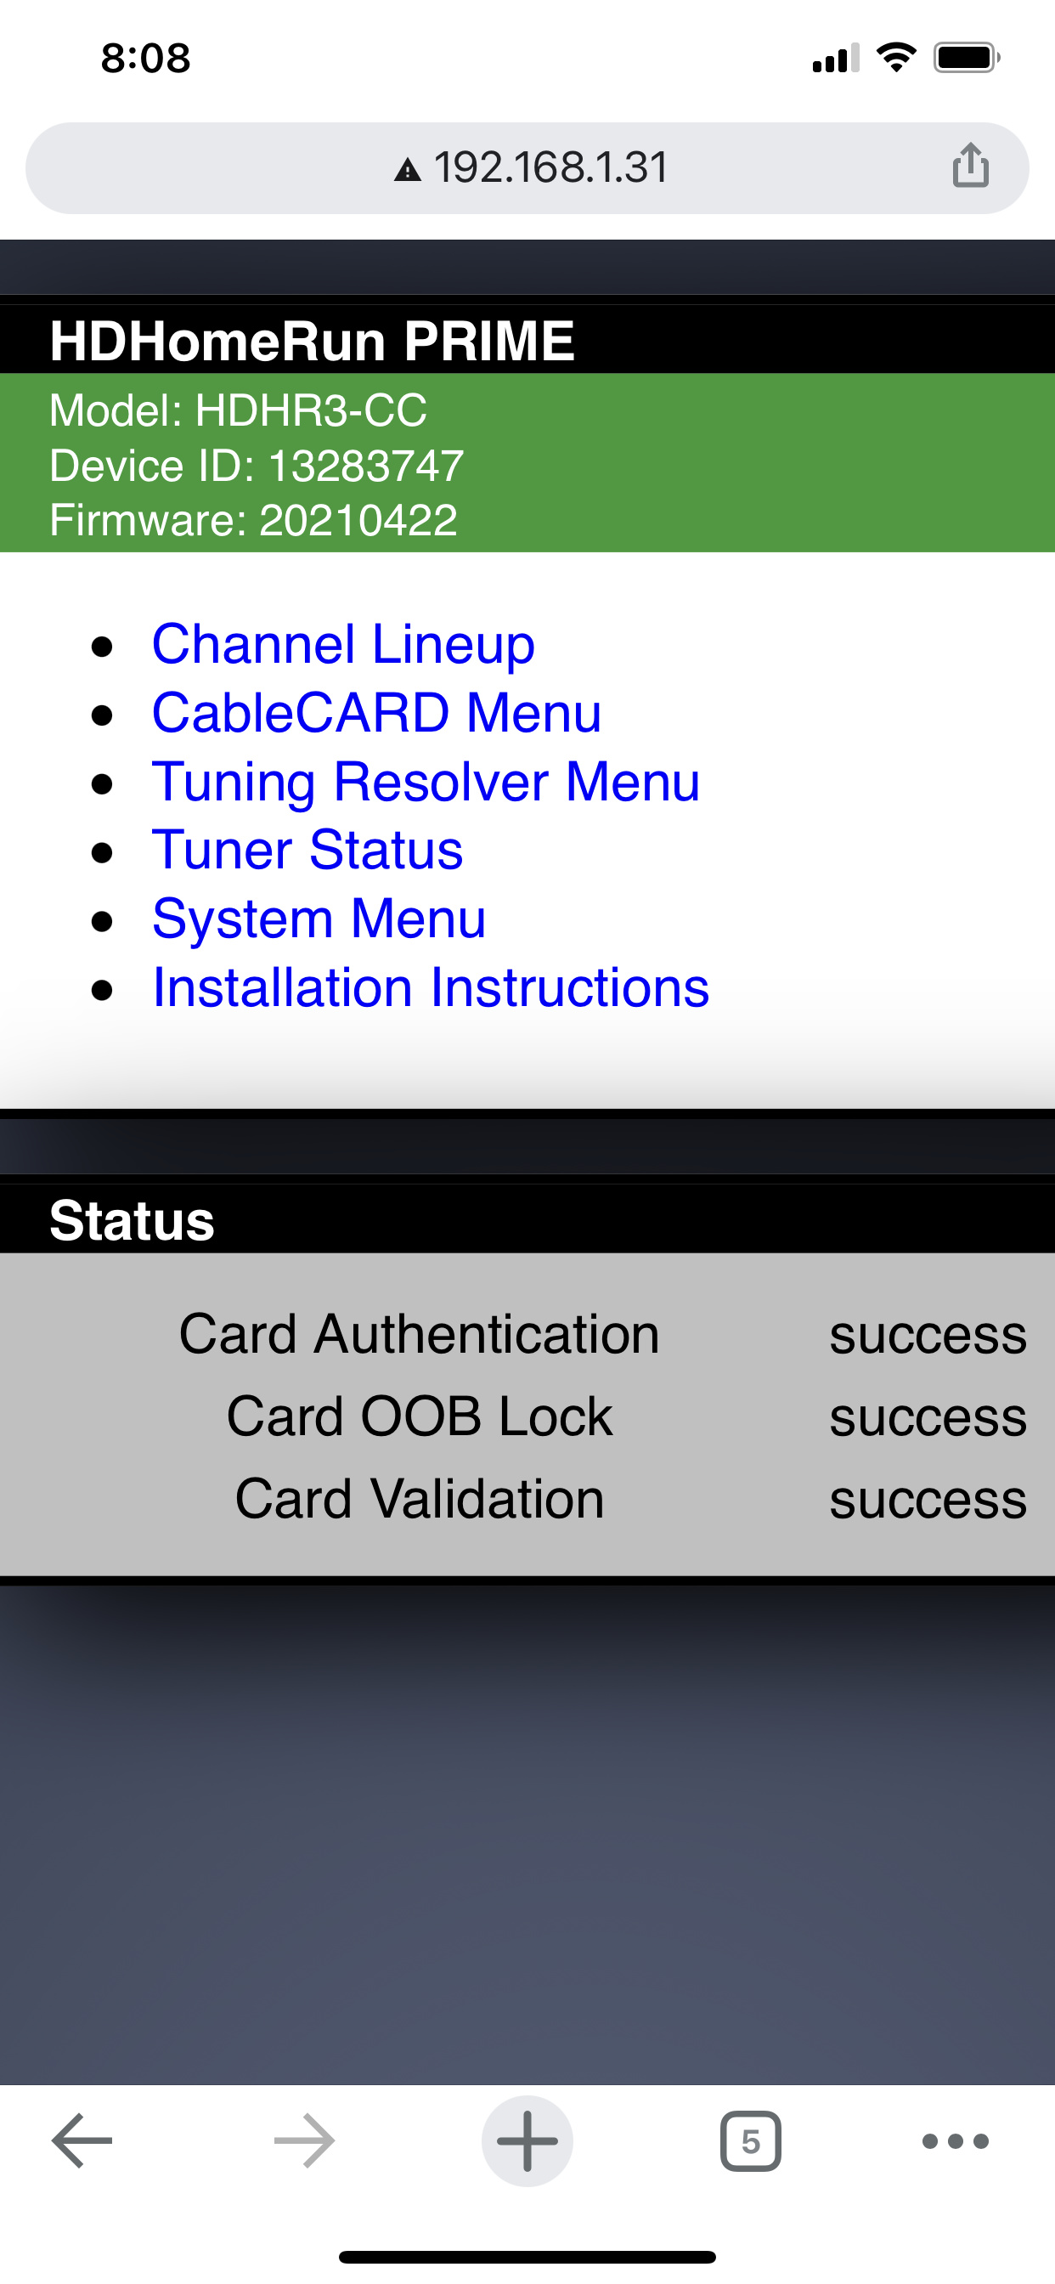Open the System Menu link
1055x2284 pixels.
click(319, 919)
